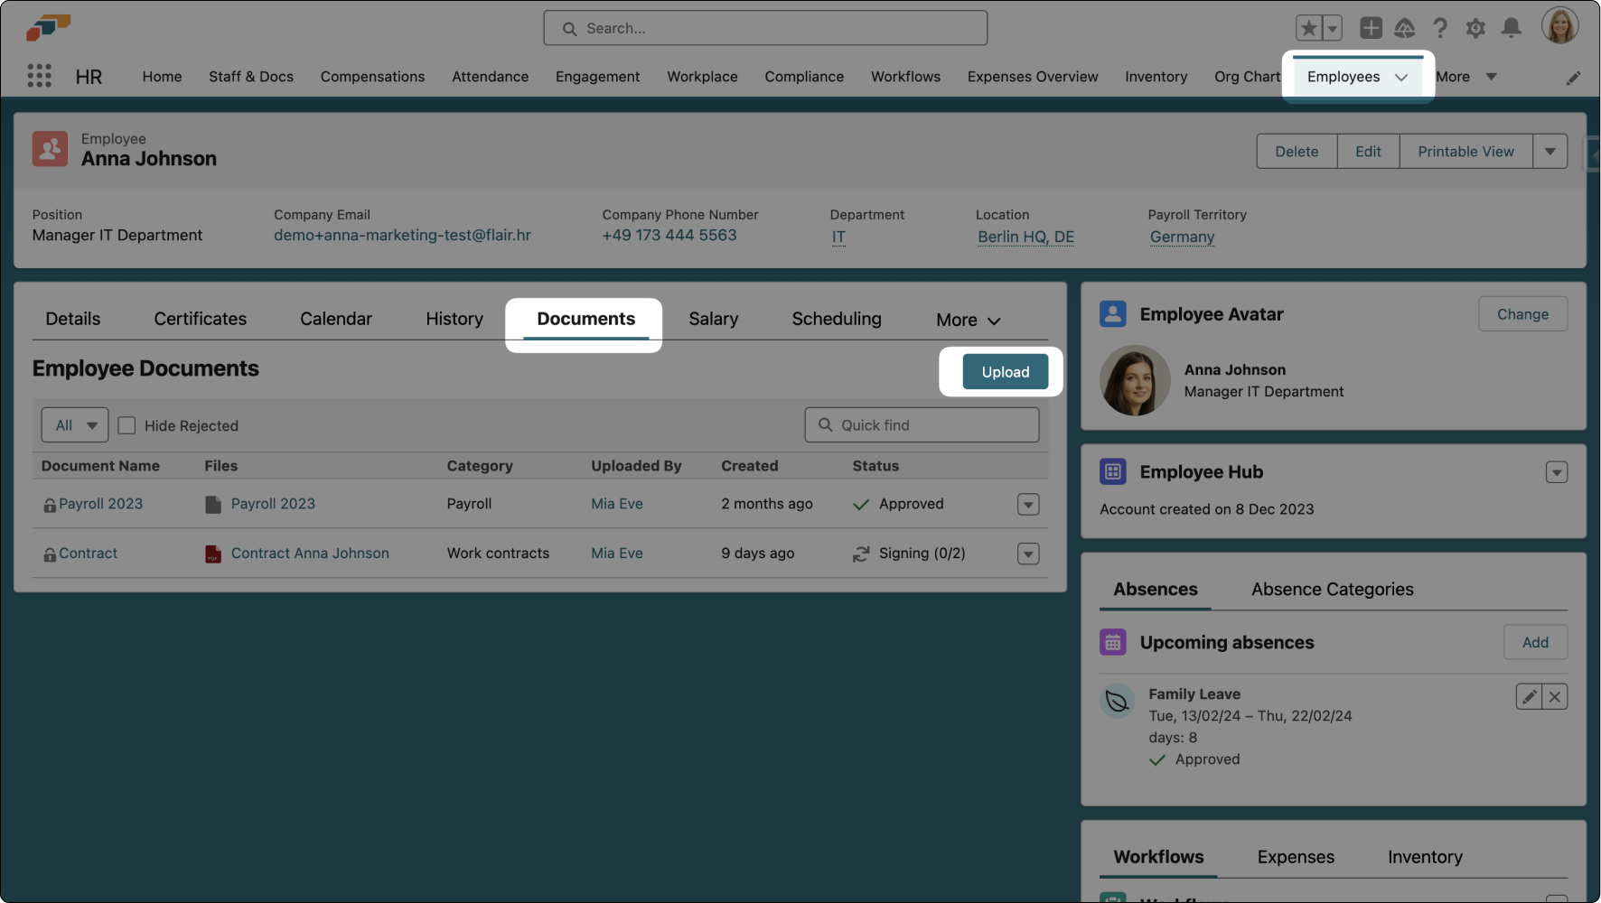
Task: Click the user profile avatar at top right
Action: [1559, 26]
